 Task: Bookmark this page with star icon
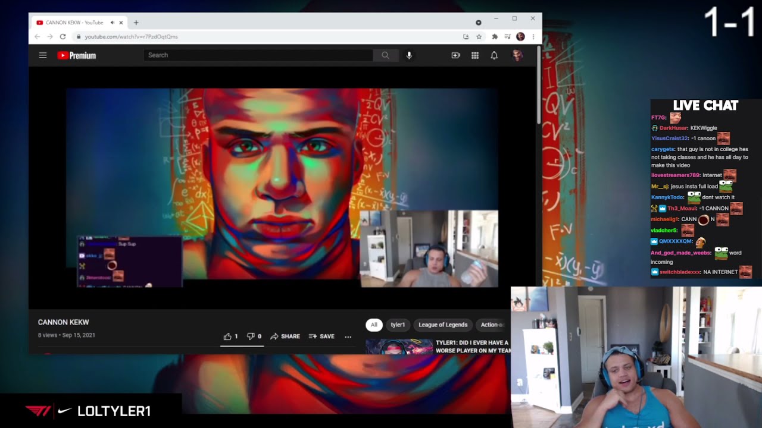click(479, 36)
